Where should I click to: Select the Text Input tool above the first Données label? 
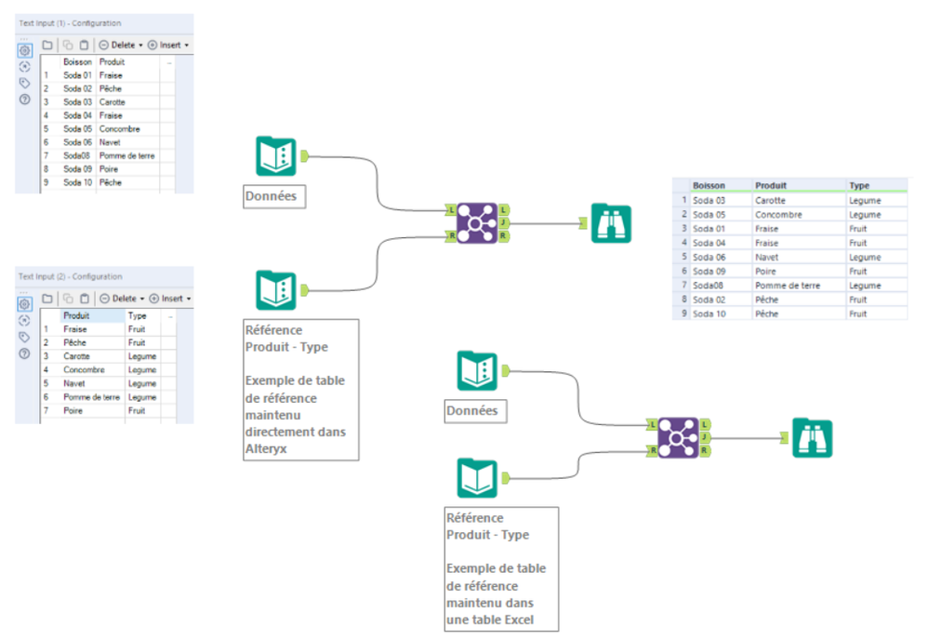[x=276, y=156]
